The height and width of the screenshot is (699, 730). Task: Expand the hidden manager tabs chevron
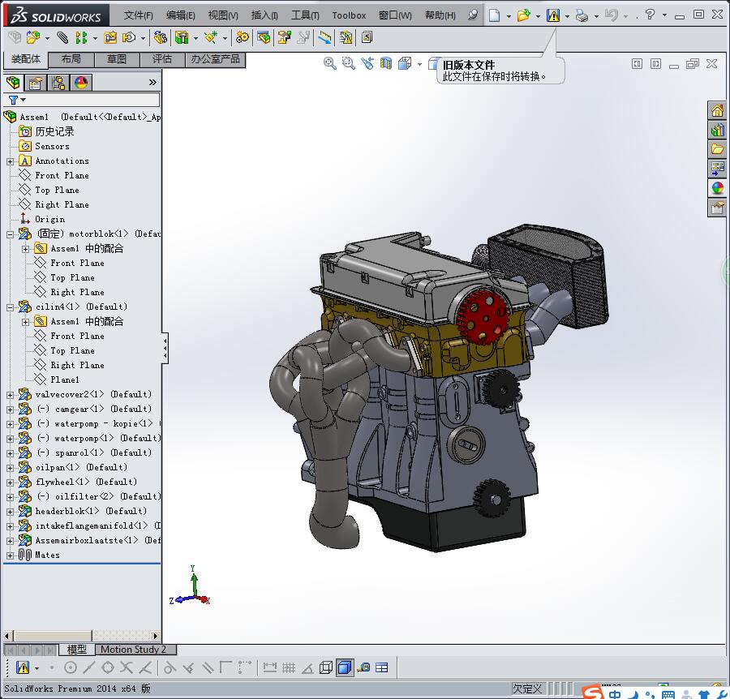pos(152,83)
